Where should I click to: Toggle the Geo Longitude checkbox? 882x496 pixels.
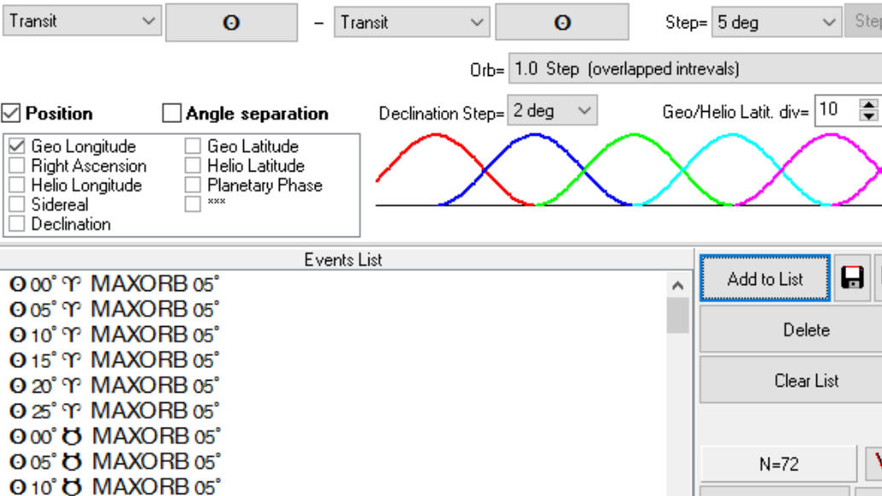(17, 147)
